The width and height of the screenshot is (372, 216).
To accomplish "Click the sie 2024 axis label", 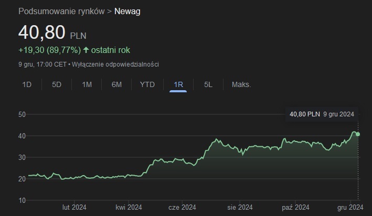I will click(x=240, y=208).
